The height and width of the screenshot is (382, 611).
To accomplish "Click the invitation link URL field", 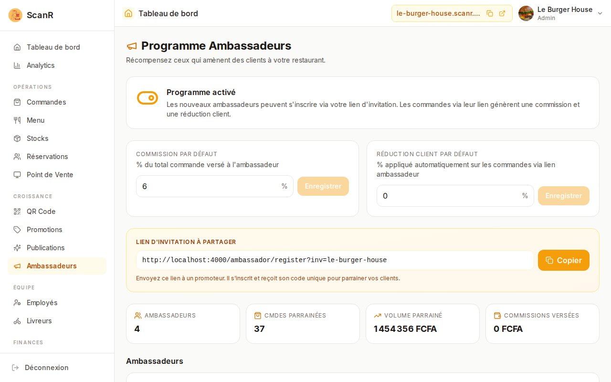I will pyautogui.click(x=335, y=260).
